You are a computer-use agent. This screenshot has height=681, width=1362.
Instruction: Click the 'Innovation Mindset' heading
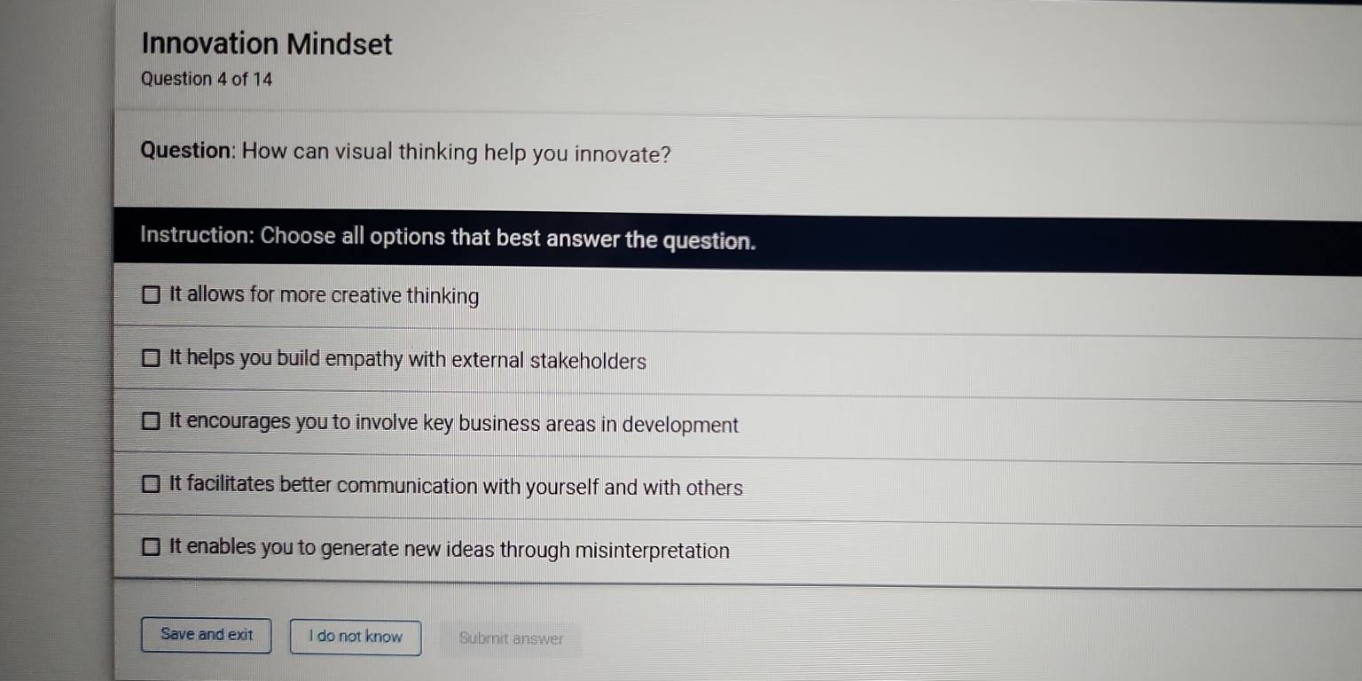coord(266,43)
